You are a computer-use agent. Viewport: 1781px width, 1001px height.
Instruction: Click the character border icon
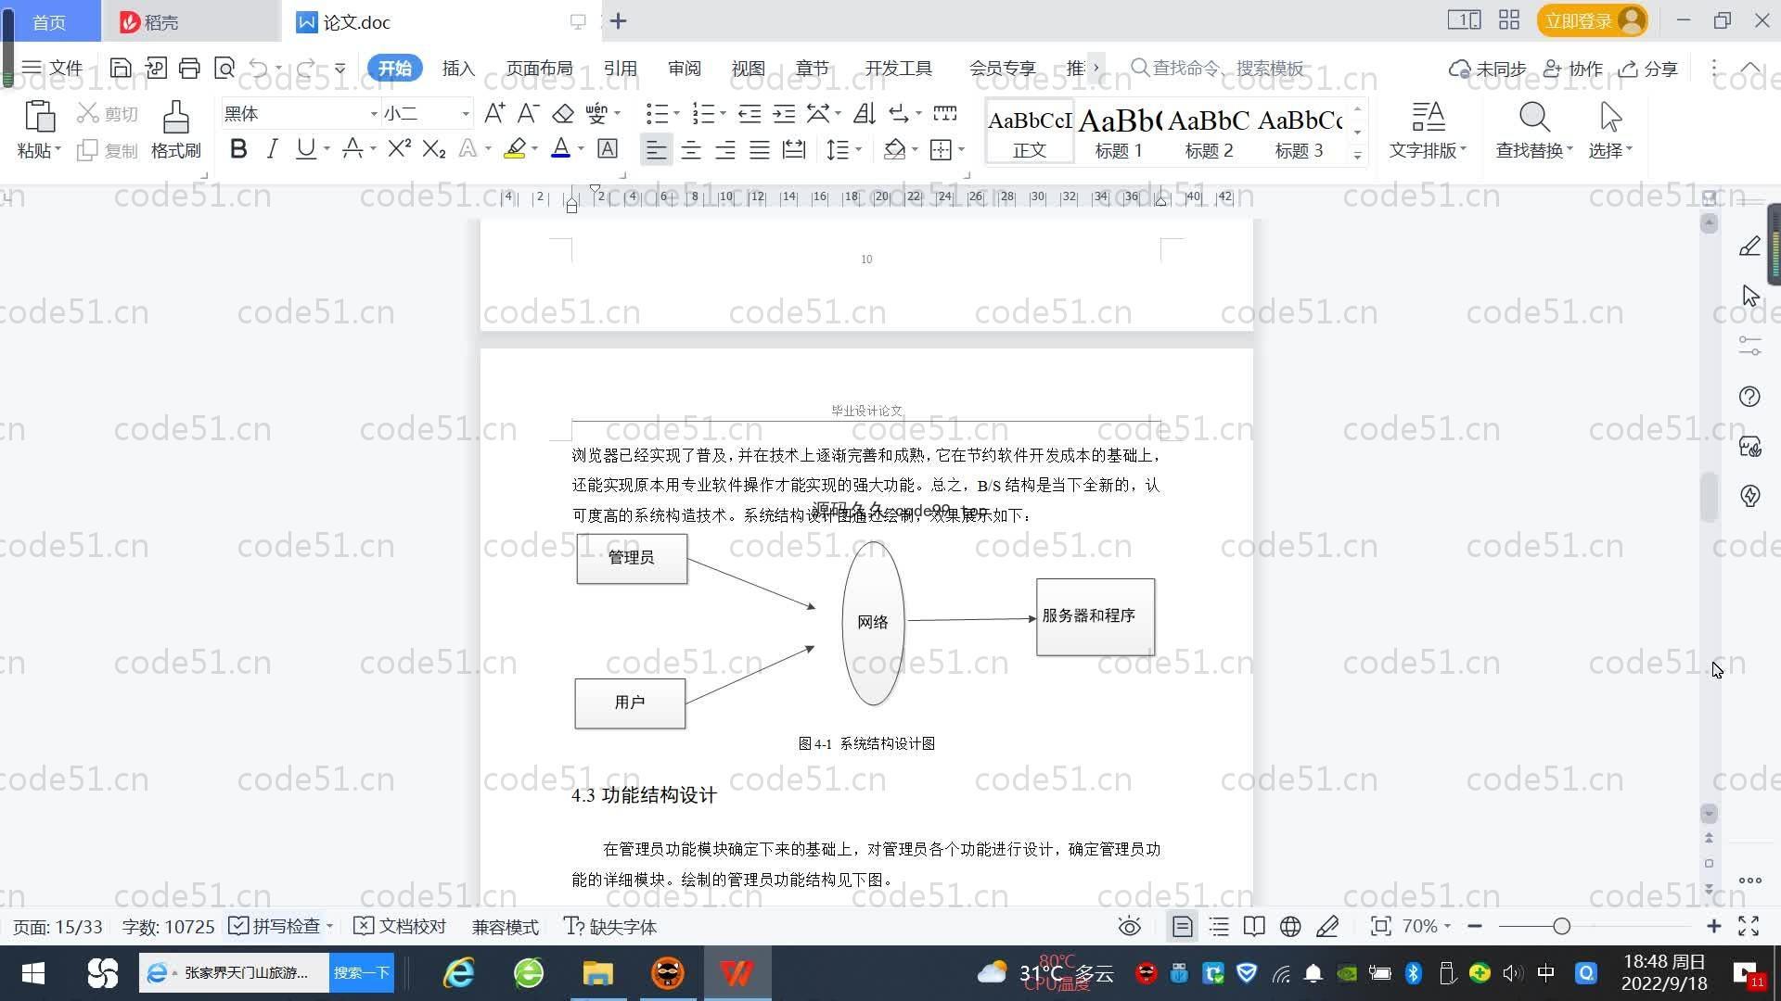pyautogui.click(x=608, y=148)
